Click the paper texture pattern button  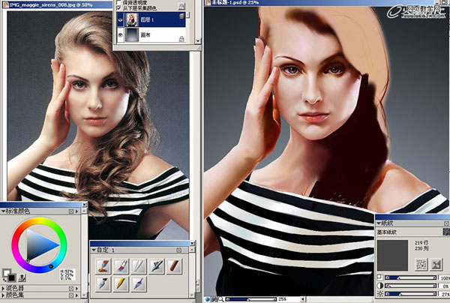(x=421, y=264)
